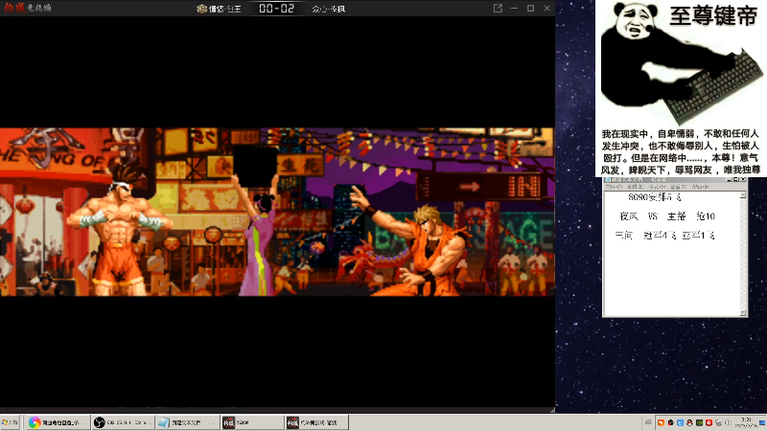Click '冠军4飞' text in Notepad
Viewport: 767px width, 431px height.
click(660, 236)
